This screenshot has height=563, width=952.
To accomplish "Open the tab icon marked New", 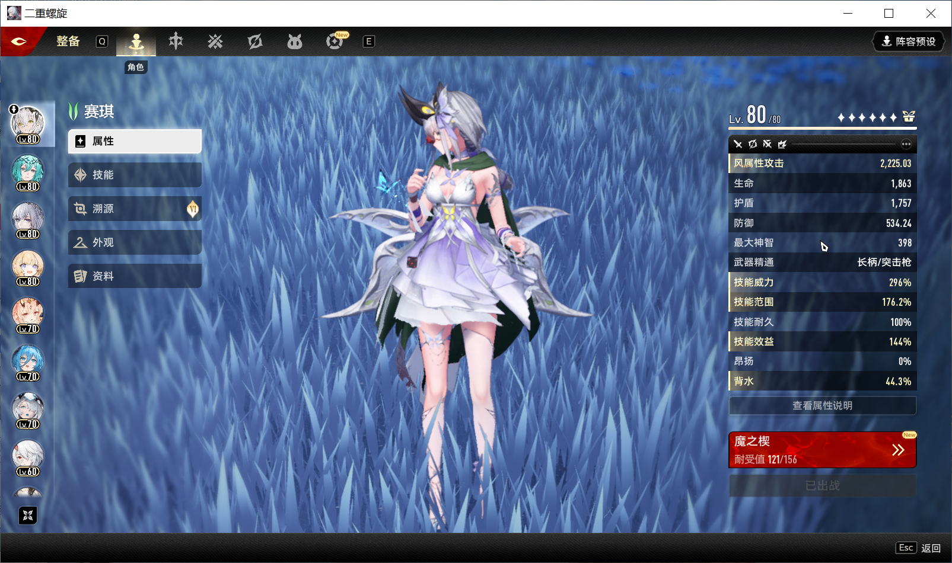I will (335, 41).
